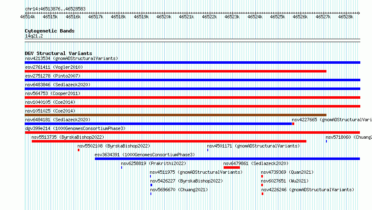Screen dimensions: 372x210
Task: Select the blue nsv6483846 variant bar
Action: click(192, 89)
